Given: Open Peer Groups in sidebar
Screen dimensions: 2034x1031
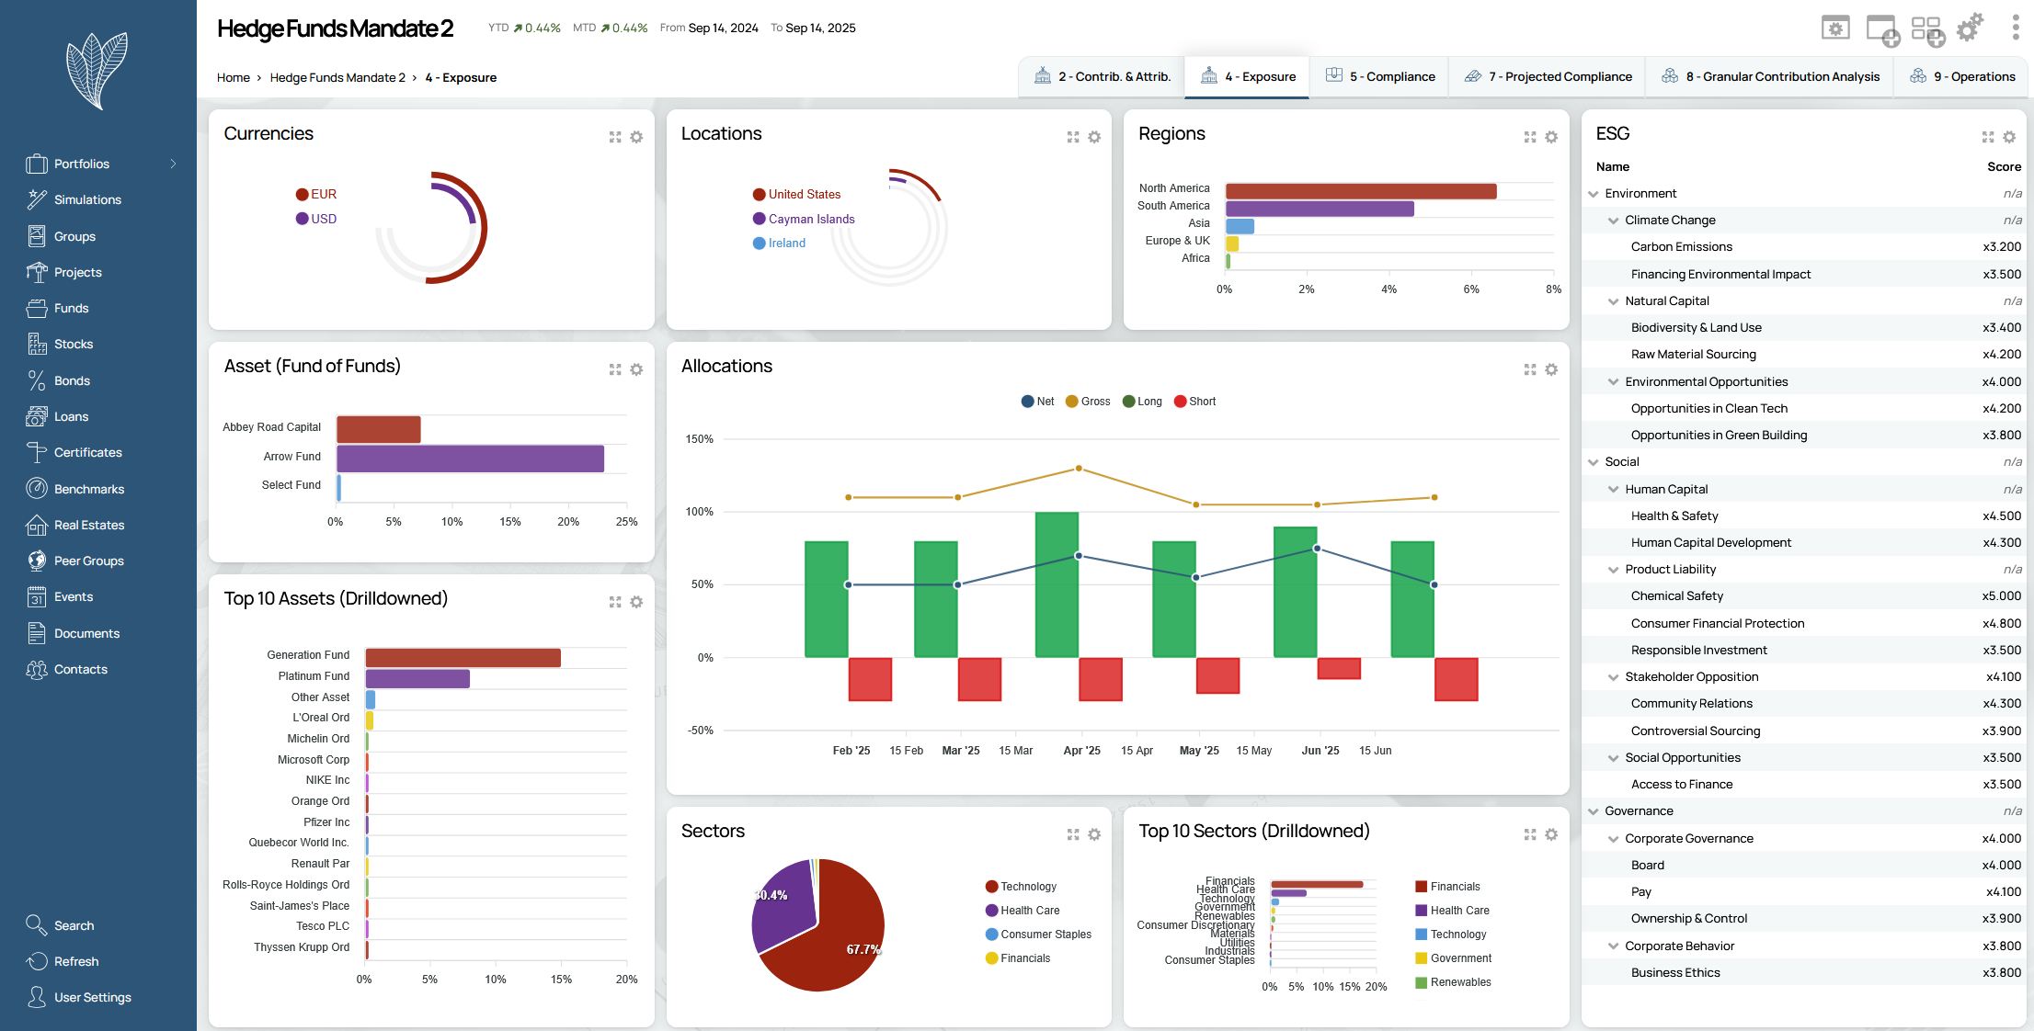Looking at the screenshot, I should tap(88, 561).
